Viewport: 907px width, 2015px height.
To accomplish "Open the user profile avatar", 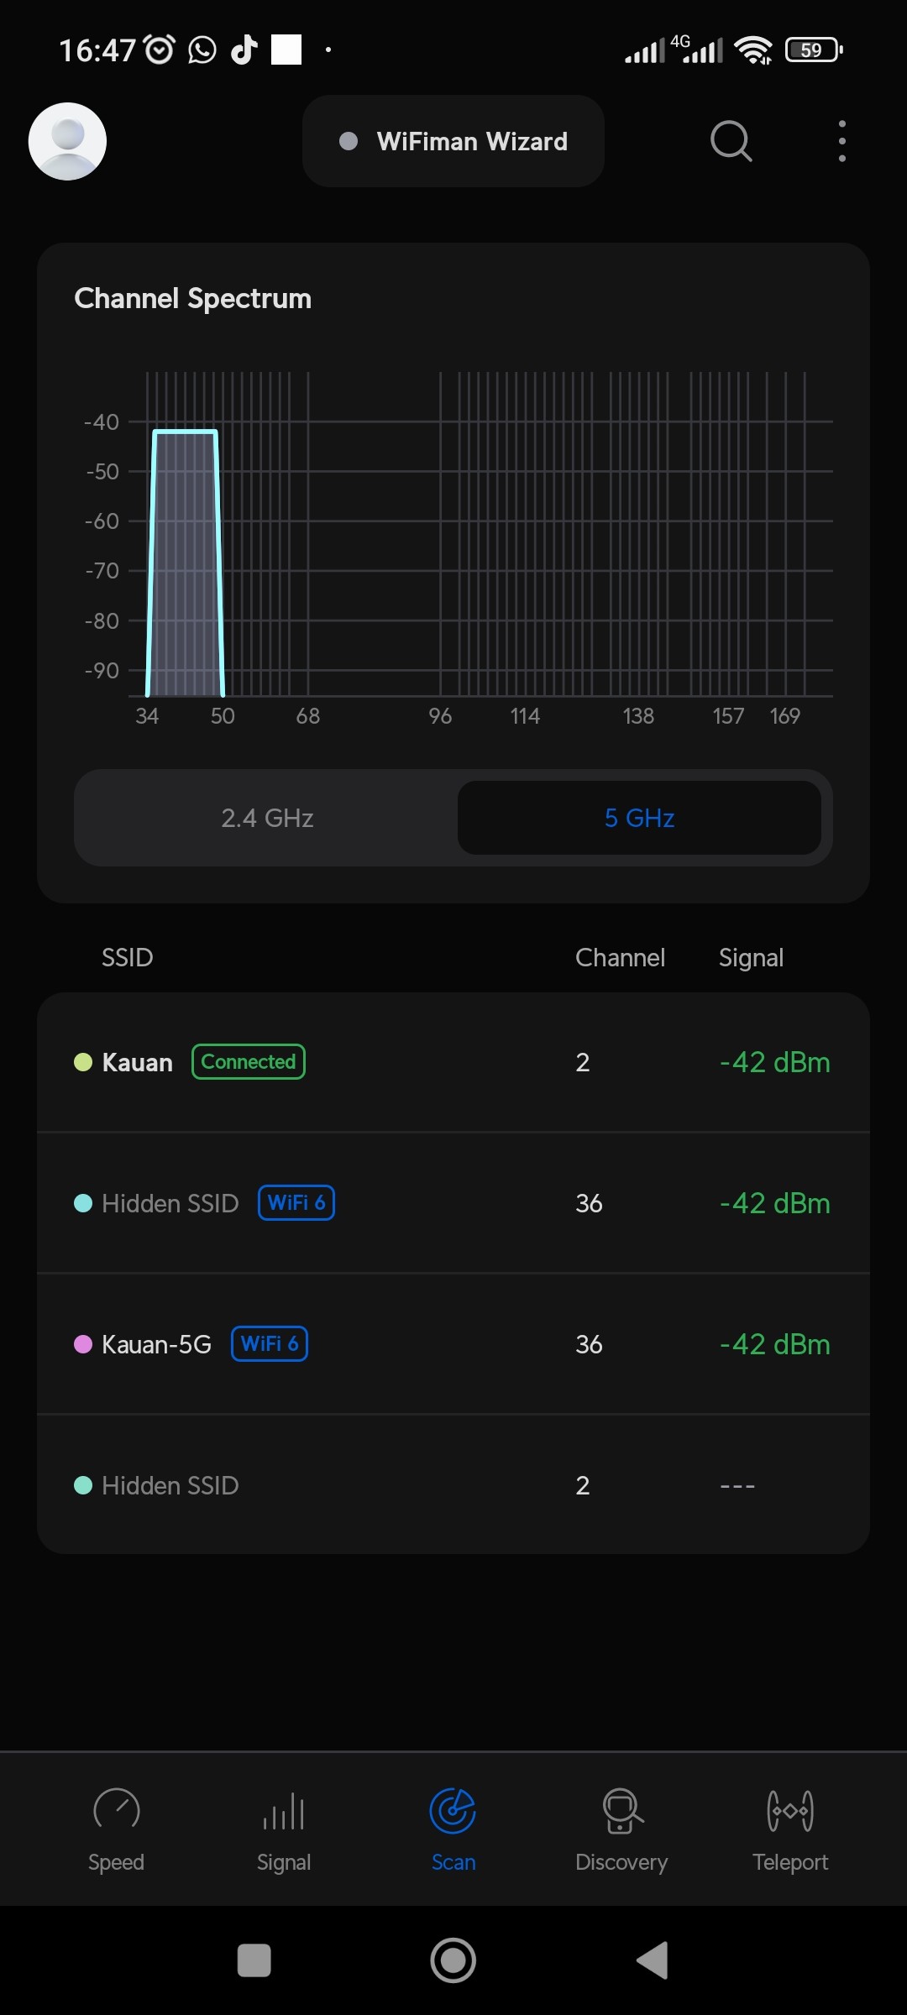I will coord(67,141).
